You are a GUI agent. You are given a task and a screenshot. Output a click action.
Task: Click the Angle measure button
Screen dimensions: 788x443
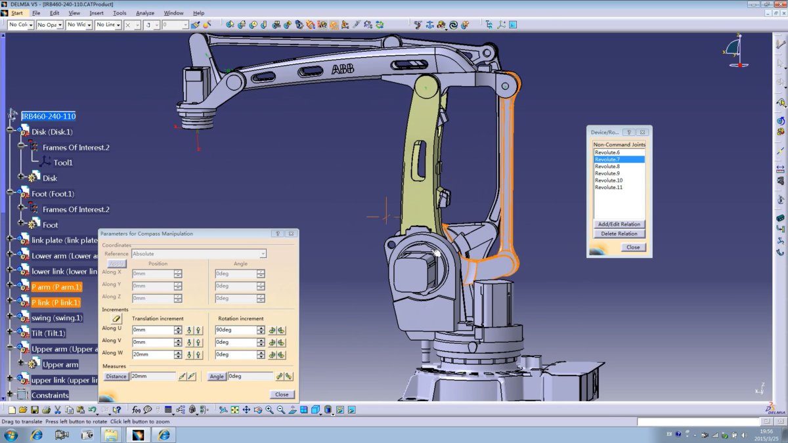(217, 377)
